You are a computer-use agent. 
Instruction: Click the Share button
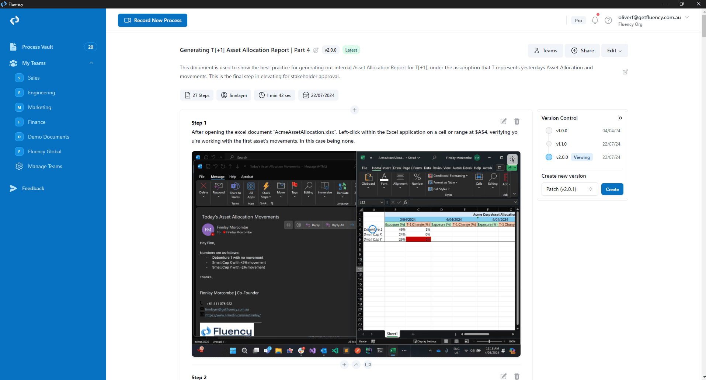click(582, 50)
